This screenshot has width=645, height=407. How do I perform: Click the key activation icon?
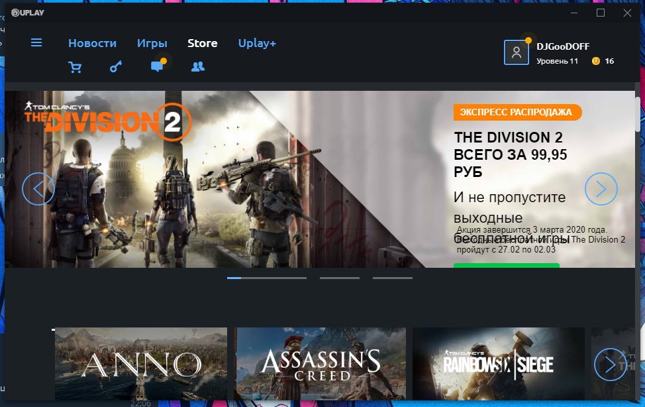coord(116,67)
